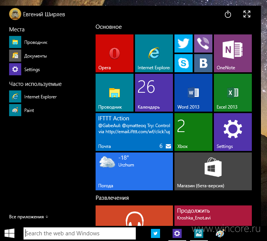The image size is (267, 241).
Task: Open Twitter from the taskbar
Action: pyautogui.click(x=155, y=233)
